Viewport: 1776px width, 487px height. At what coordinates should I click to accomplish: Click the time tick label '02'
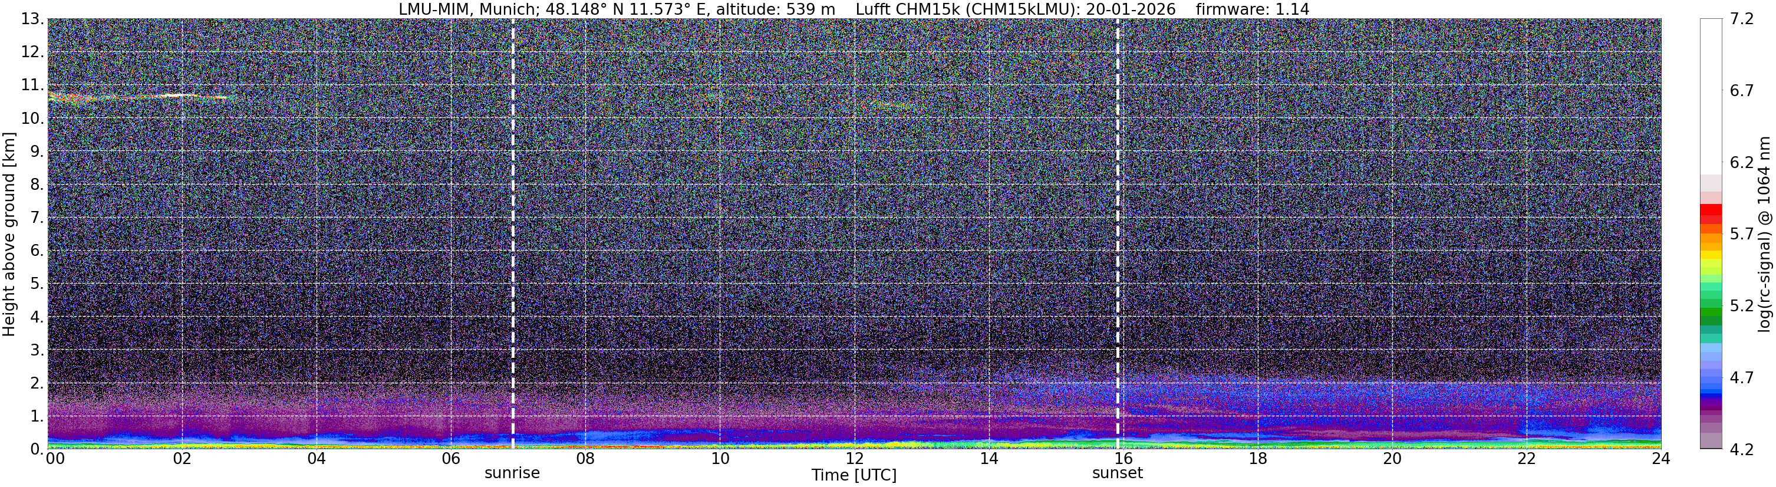pos(182,459)
